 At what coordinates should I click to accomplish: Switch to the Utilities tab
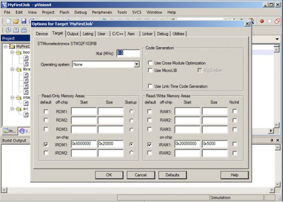[179, 34]
